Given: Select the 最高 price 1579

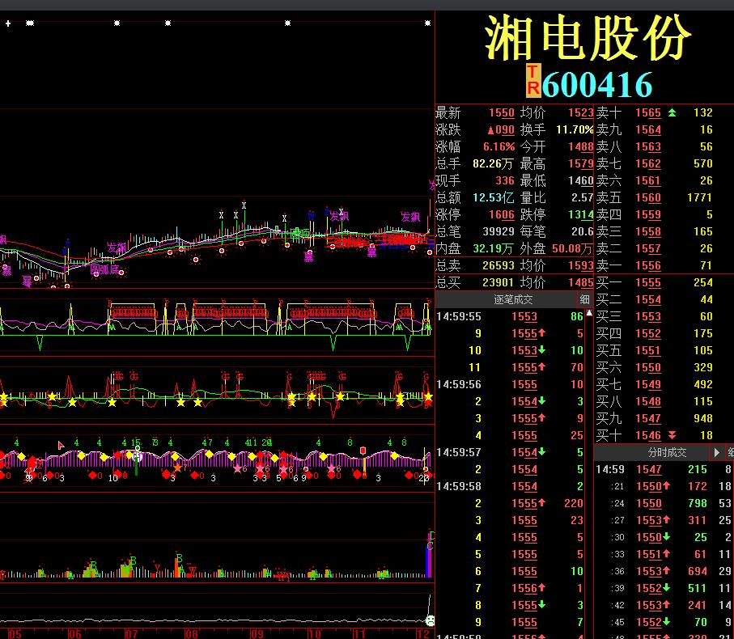Looking at the screenshot, I should [x=580, y=163].
